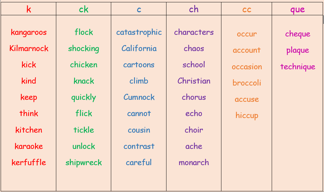Click on the word 'cheque'

pyautogui.click(x=298, y=34)
